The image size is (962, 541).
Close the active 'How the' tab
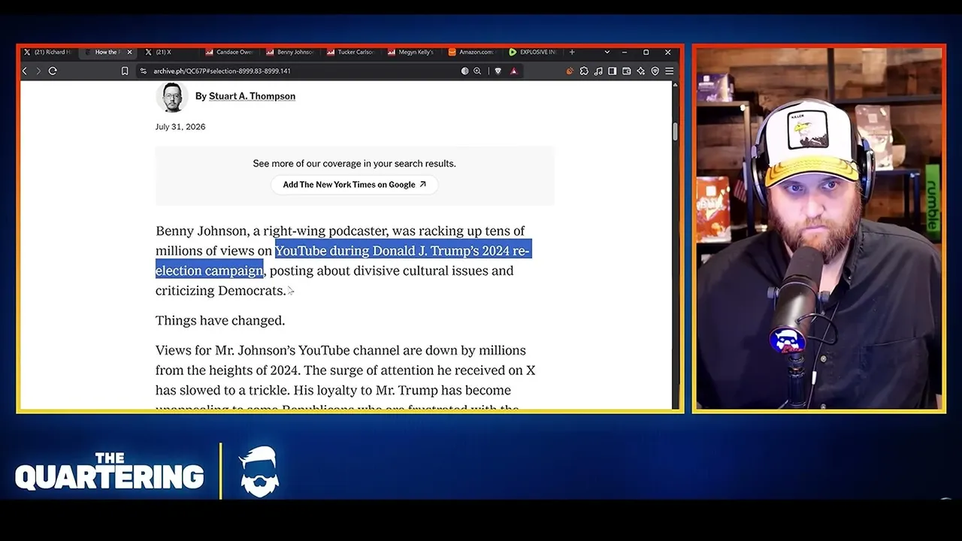129,52
